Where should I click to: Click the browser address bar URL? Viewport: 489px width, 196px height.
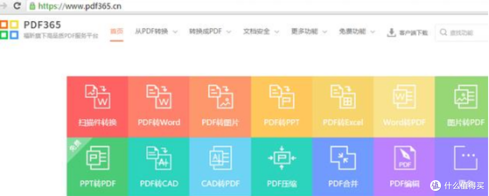80,6
